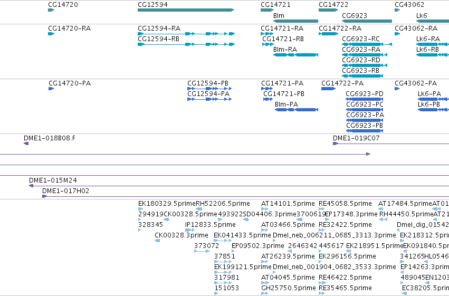Open the CG6923-PC coding feature
449x296 pixels.
pyautogui.click(x=364, y=110)
